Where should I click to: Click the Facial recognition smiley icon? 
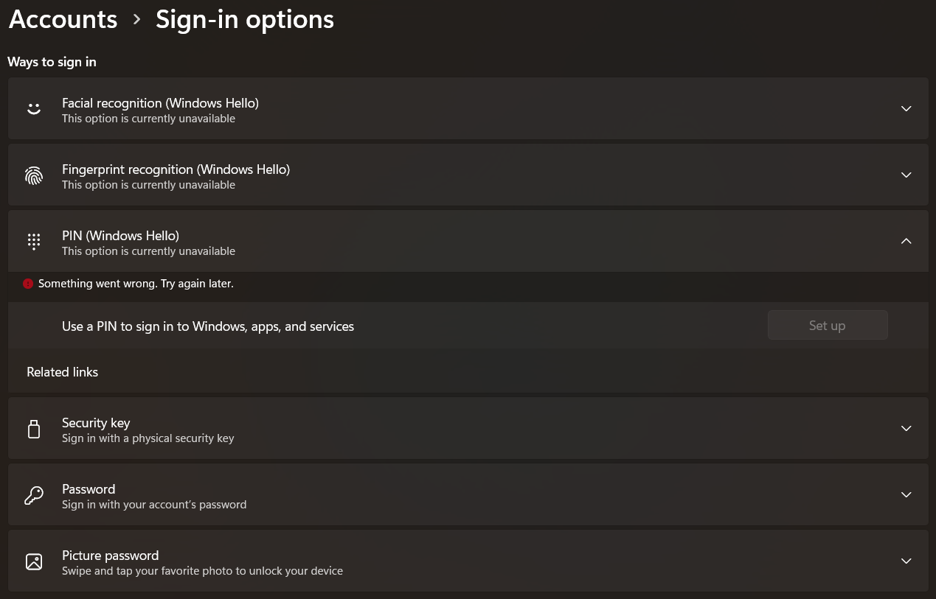pyautogui.click(x=34, y=108)
